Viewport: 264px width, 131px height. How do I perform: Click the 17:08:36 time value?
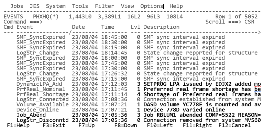coord(114,99)
